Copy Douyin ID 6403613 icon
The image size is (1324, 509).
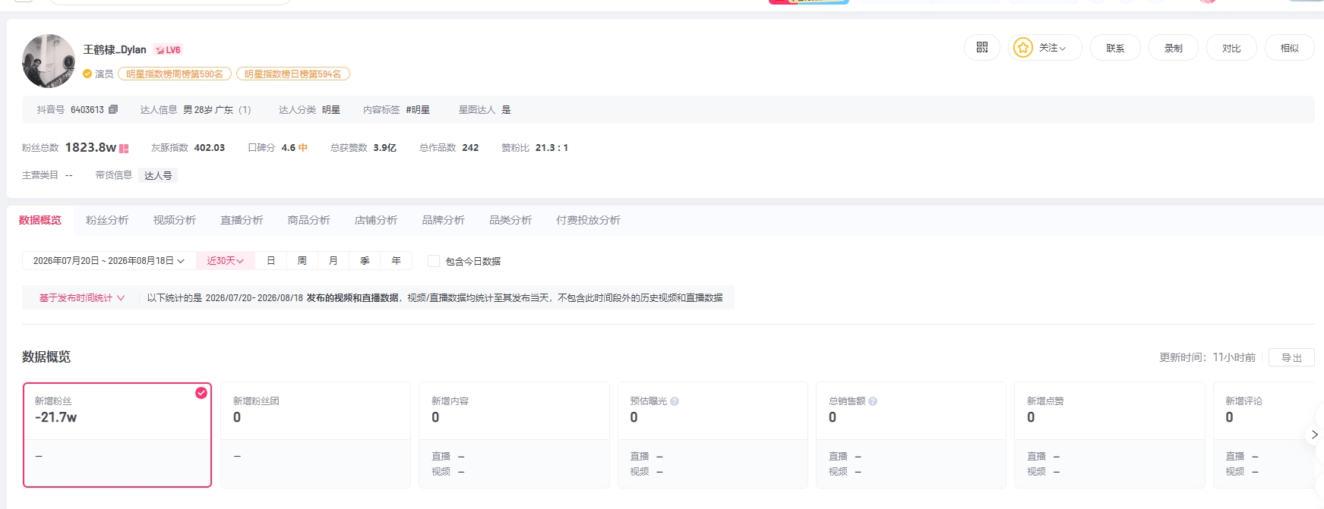click(x=113, y=109)
